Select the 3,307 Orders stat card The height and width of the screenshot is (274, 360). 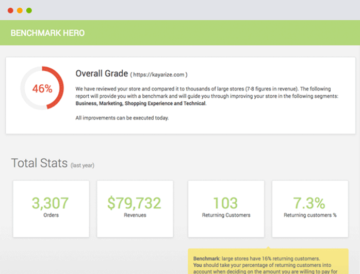pos(51,209)
